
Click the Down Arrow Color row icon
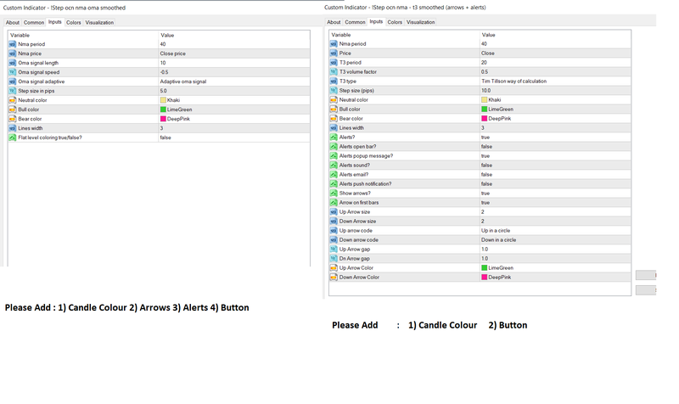click(334, 277)
